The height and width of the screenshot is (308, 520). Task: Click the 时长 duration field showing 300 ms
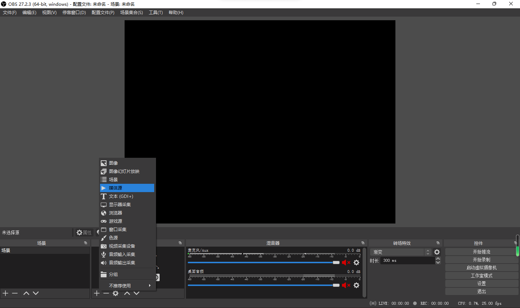(x=407, y=260)
